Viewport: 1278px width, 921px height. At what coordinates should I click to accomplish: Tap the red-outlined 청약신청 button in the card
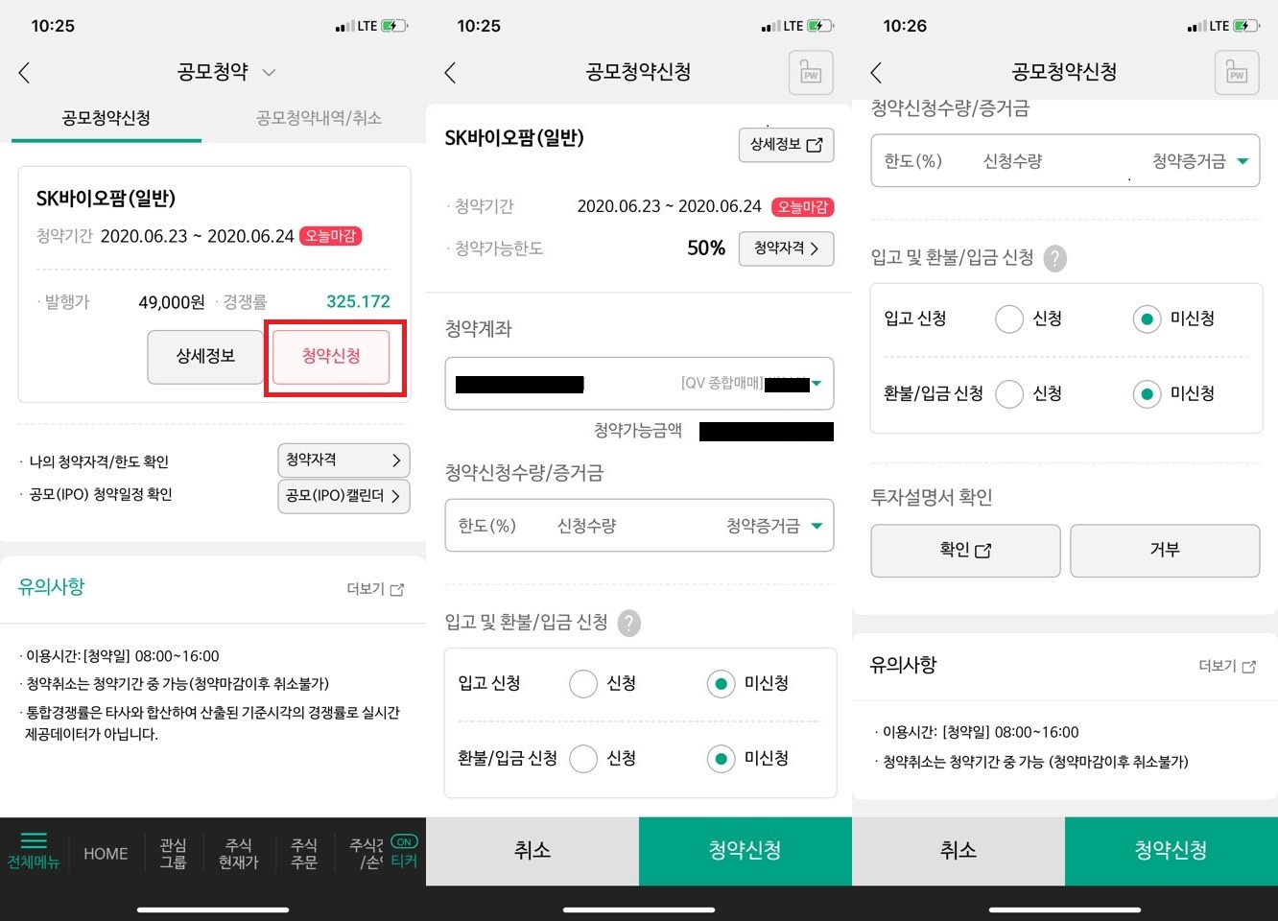(331, 356)
